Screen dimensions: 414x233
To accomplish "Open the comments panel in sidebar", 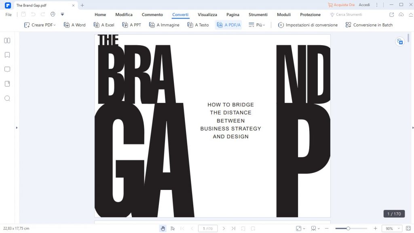I will pos(7,69).
